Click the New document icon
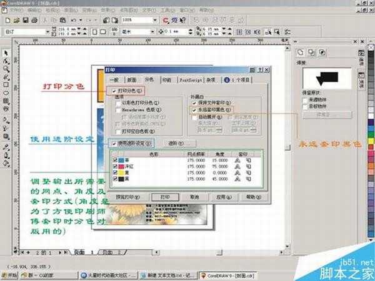375x281 pixels. coord(7,21)
